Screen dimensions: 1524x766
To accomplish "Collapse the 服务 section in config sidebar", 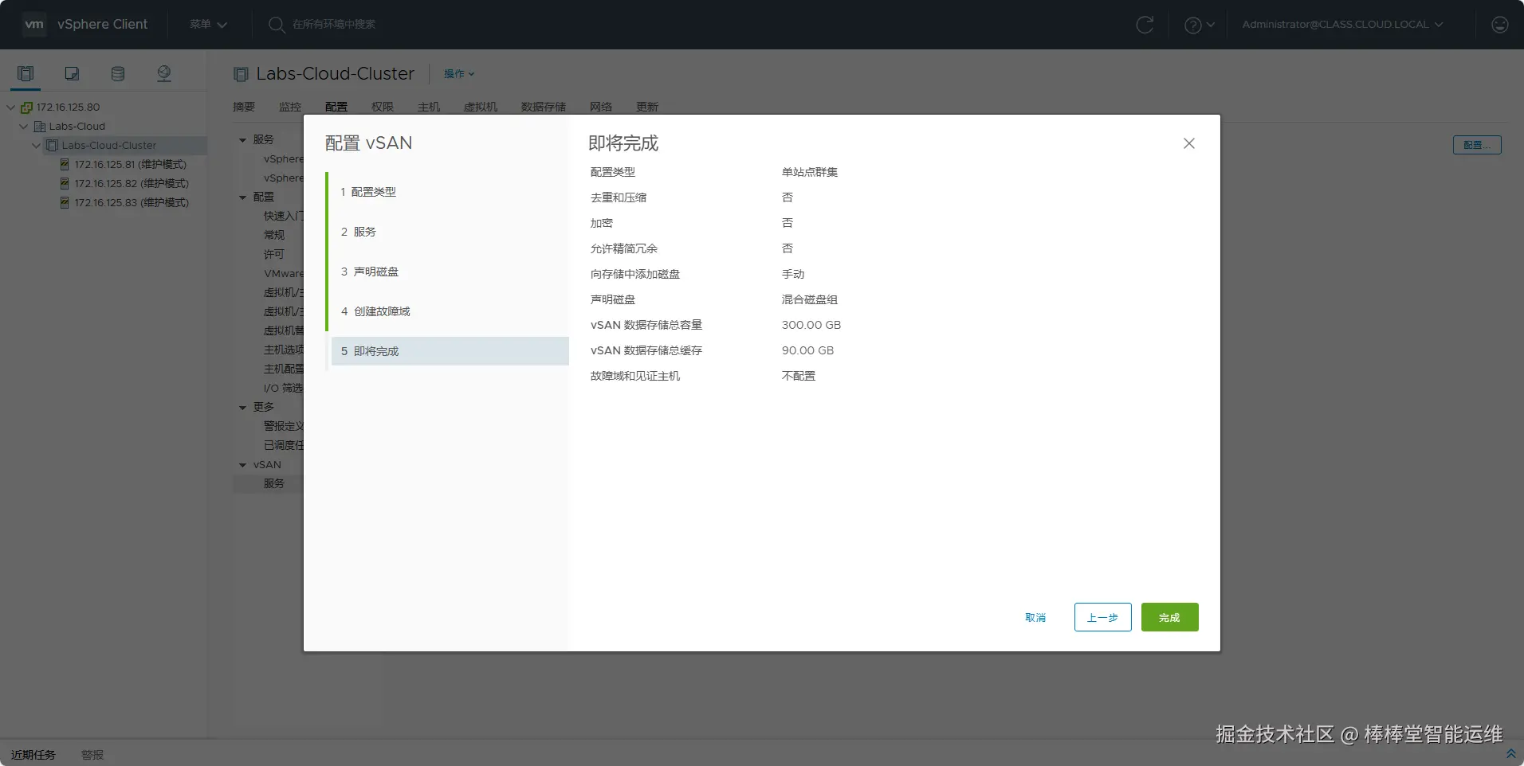I will pos(243,140).
